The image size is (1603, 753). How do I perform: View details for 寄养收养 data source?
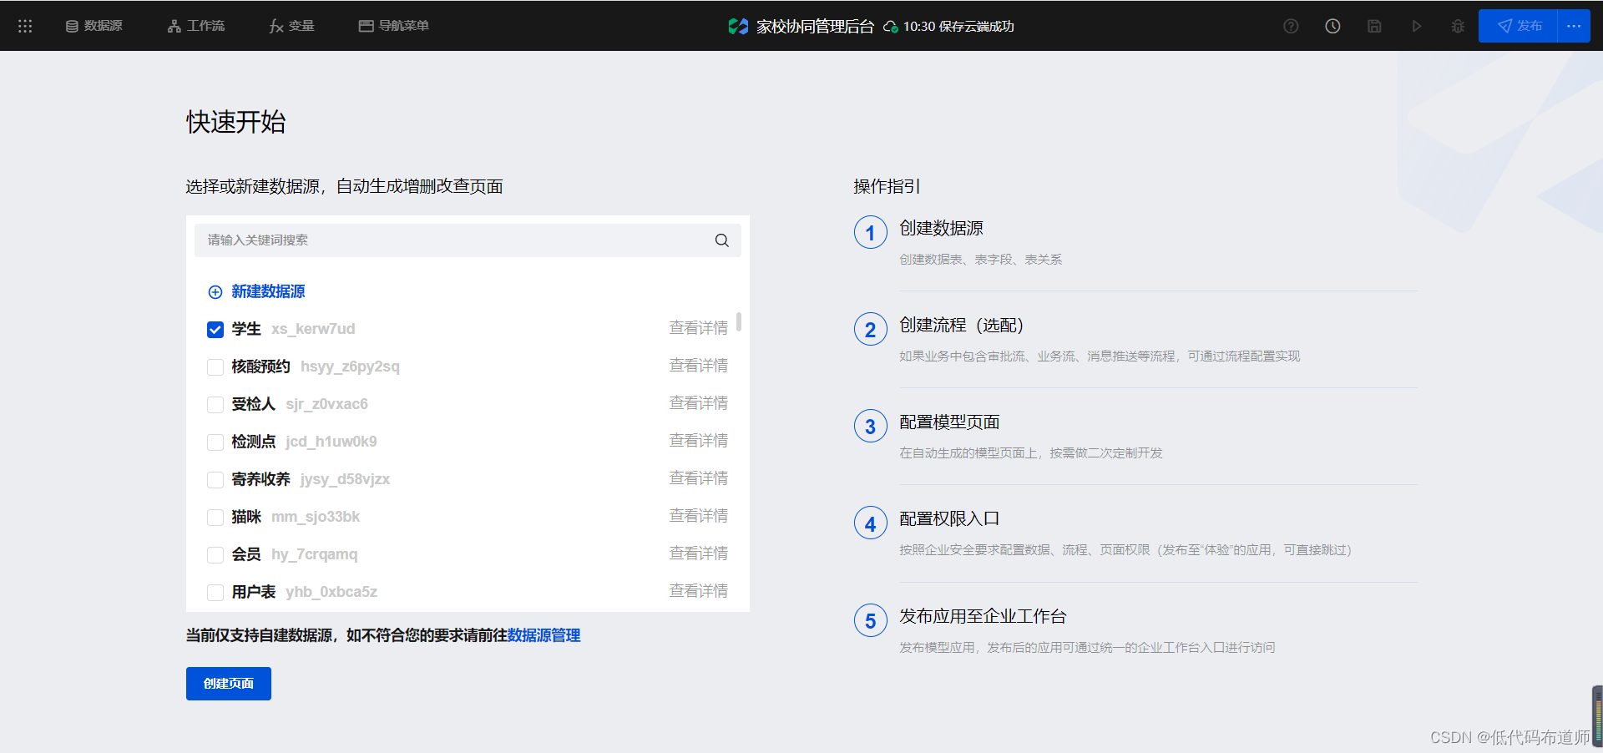(x=698, y=478)
